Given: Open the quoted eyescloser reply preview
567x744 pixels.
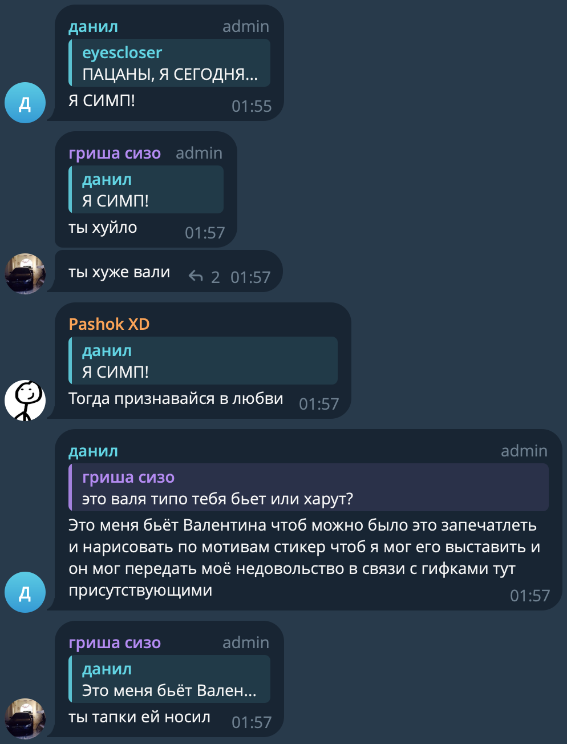Looking at the screenshot, I should pyautogui.click(x=169, y=63).
